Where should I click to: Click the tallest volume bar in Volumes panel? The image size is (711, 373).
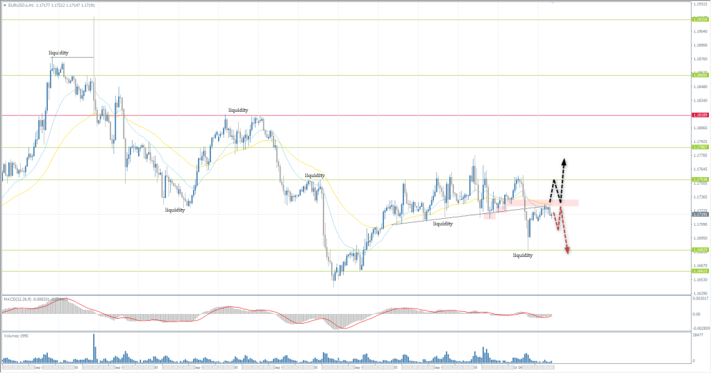(94, 347)
